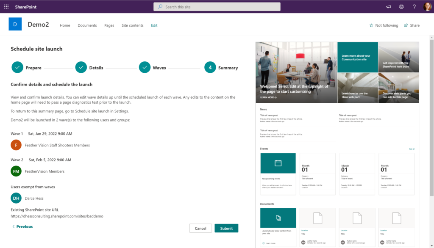Open the help question mark icon
Viewport: 434px width, 248px height.
point(414,7)
